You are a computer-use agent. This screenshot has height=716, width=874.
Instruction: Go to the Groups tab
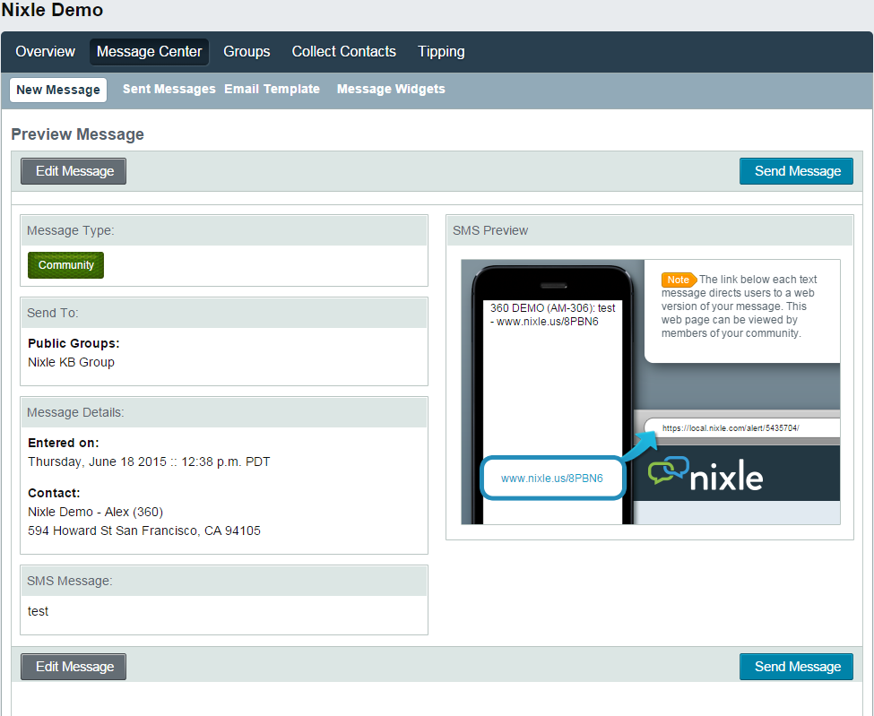click(x=247, y=52)
